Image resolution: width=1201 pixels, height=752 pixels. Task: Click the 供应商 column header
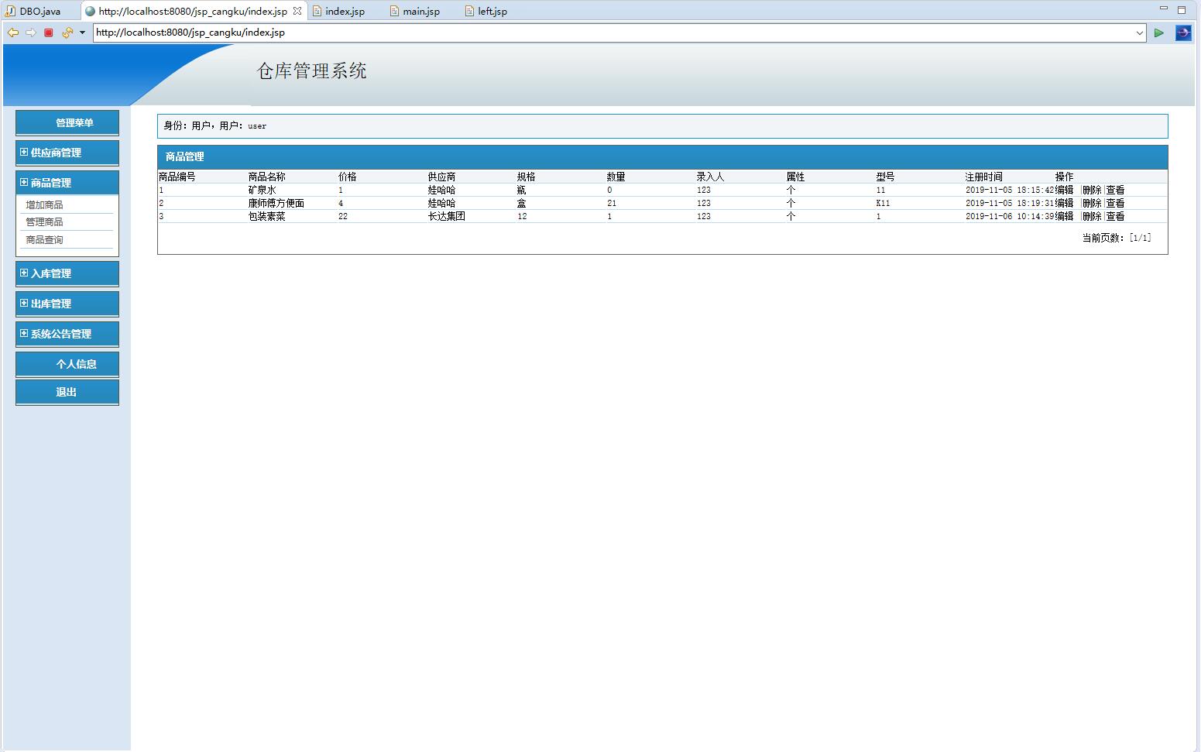tap(442, 177)
